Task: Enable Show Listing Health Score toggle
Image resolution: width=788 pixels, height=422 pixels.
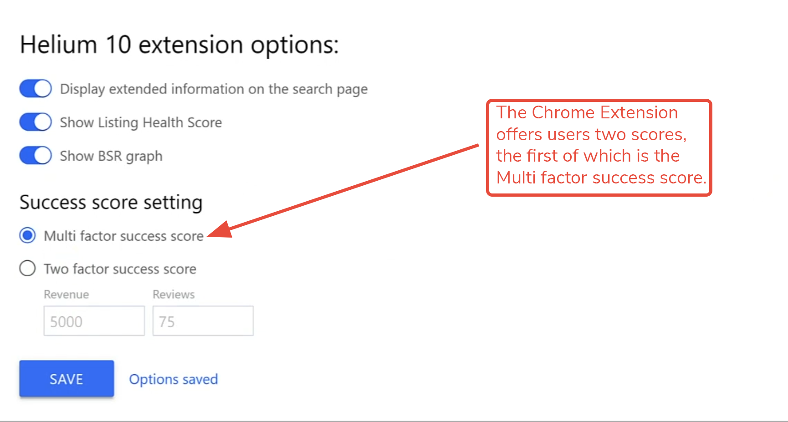Action: [35, 122]
